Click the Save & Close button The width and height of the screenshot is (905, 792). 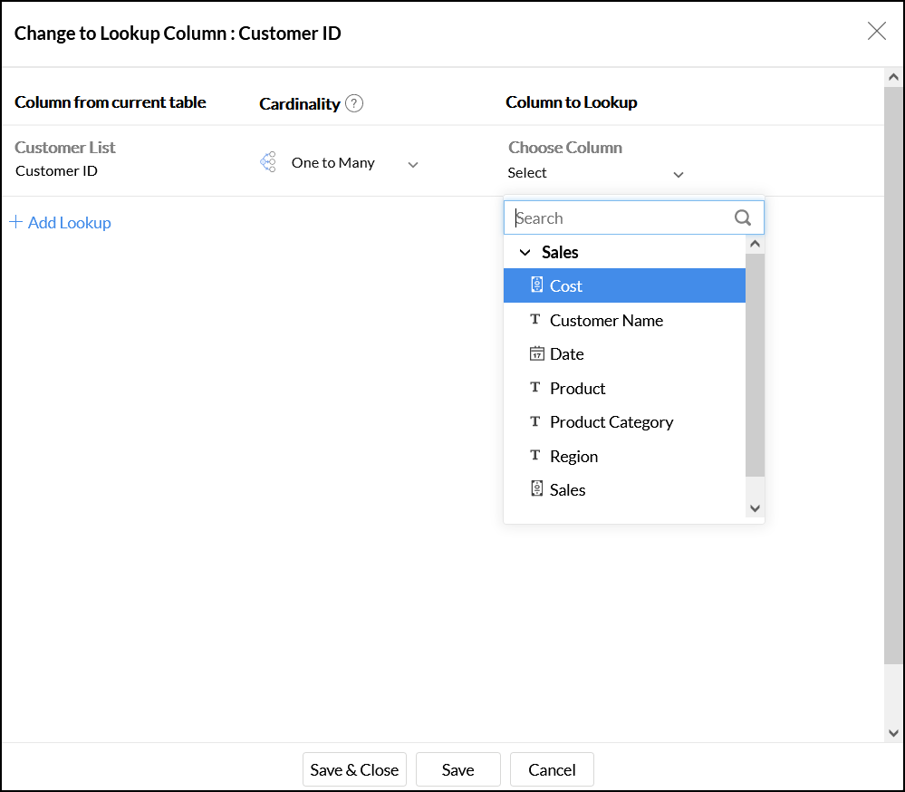coord(354,769)
